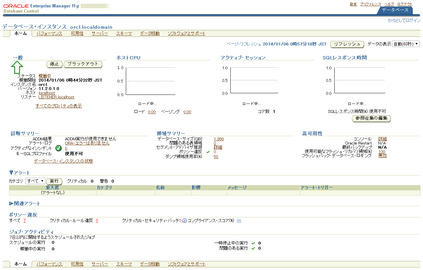
Task: Sort alerts by 重大度 column
Action: coord(52,188)
